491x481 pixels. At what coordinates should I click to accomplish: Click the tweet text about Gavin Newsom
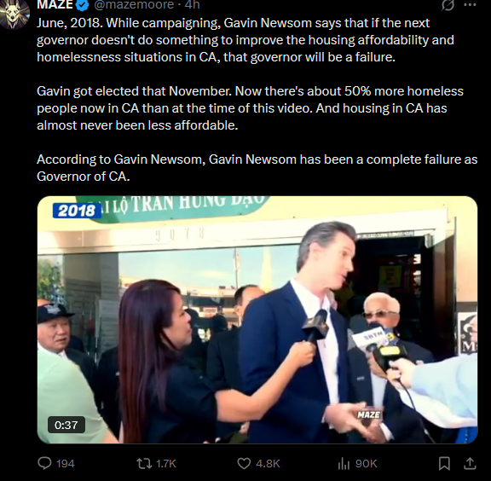point(257,100)
